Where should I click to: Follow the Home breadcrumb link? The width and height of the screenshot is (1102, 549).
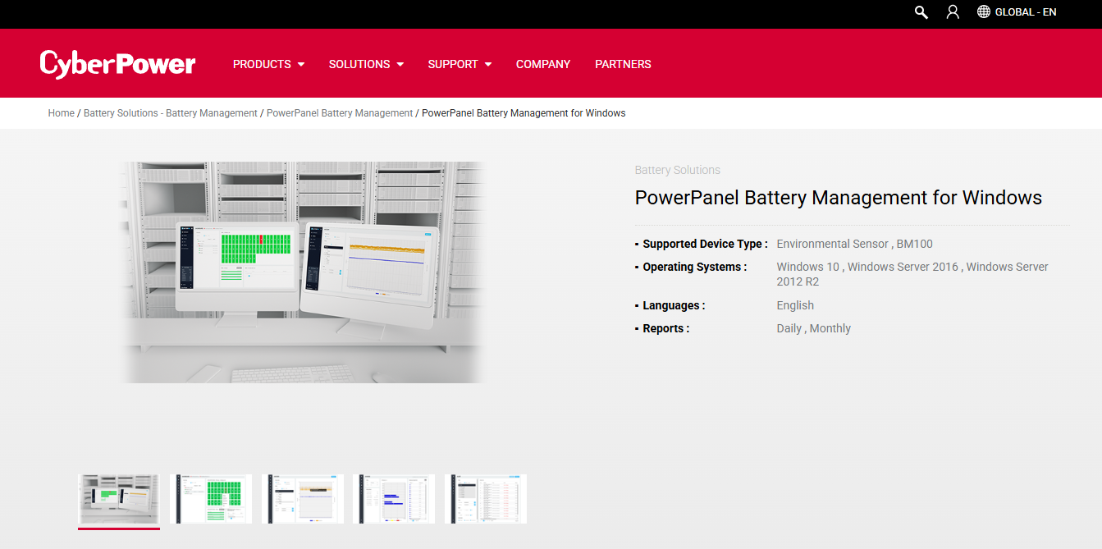[x=62, y=113]
